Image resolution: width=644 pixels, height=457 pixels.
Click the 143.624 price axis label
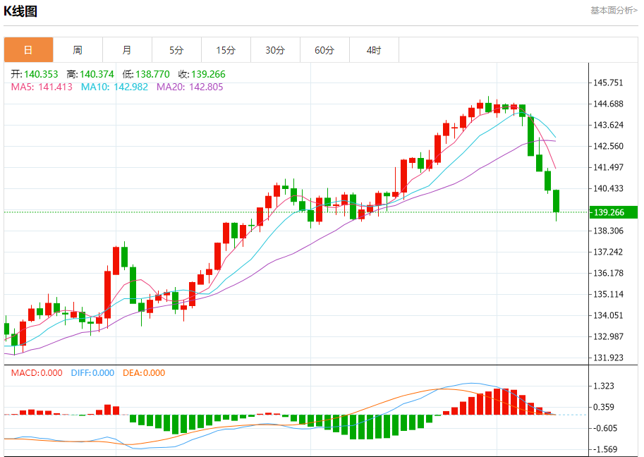608,126
